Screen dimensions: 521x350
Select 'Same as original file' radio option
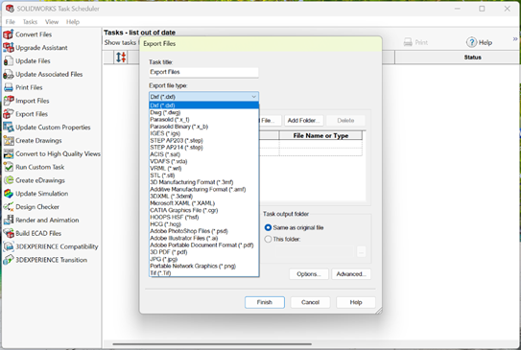point(268,228)
